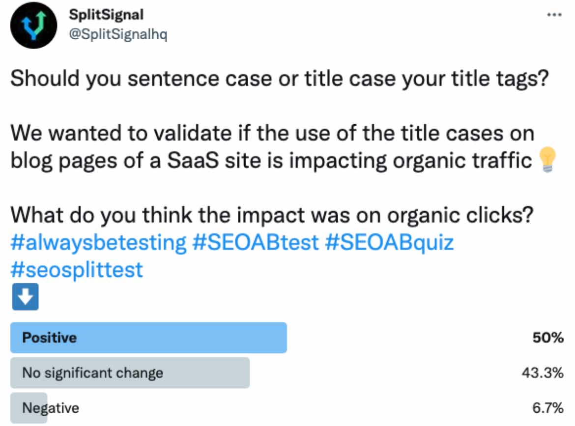Screen dimensions: 575x426
Task: Follow the #SEOABquiz hashtag link
Action: pyautogui.click(x=389, y=242)
